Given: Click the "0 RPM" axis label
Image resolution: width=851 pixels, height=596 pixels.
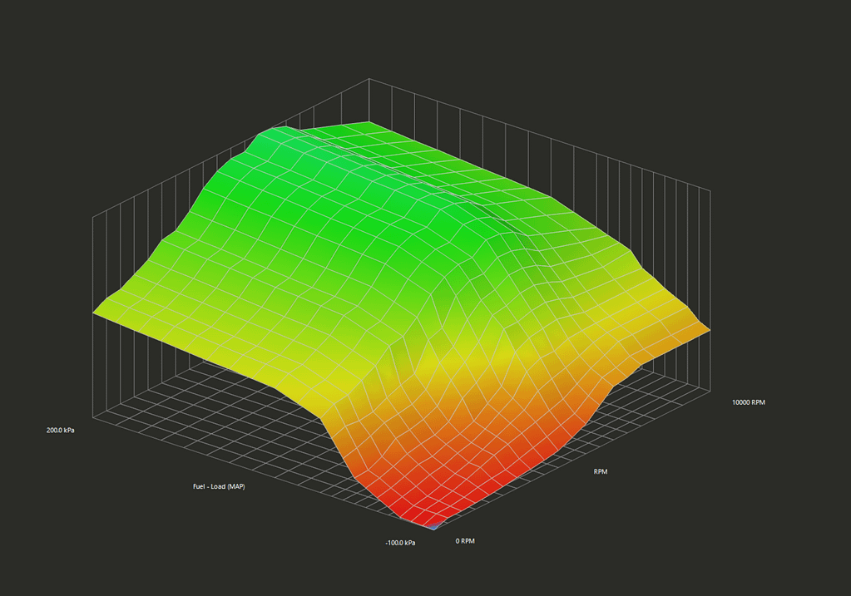Looking at the screenshot, I should pos(465,541).
